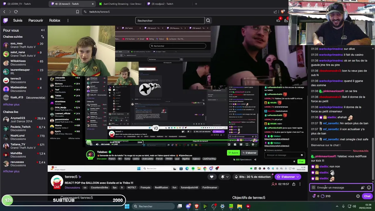Screen dimensions: 375x211
Task: Click Bits 30 % de réduction button
Action: 253,177
